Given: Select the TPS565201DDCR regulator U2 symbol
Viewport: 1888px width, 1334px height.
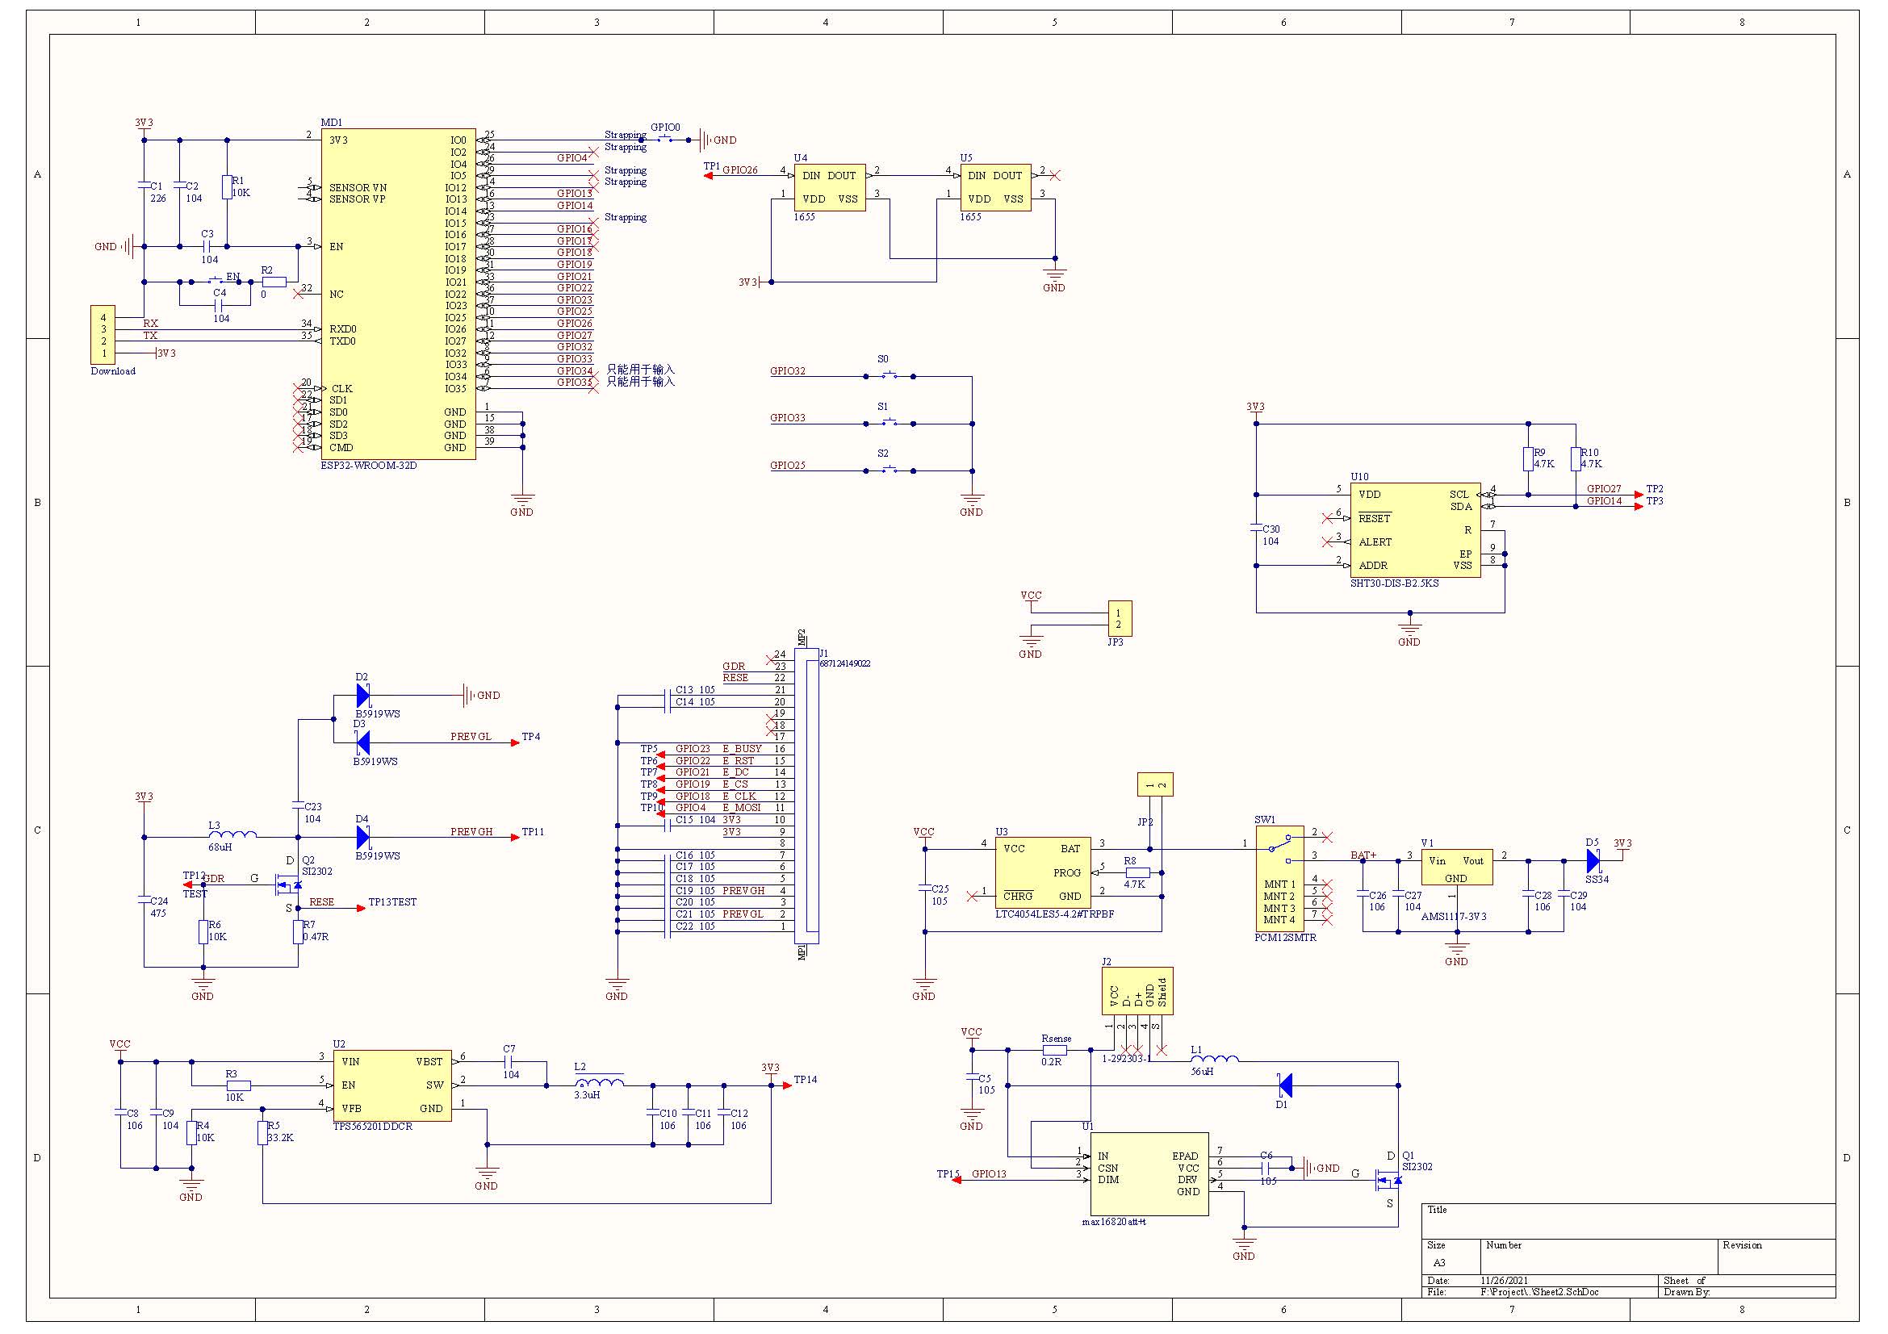Looking at the screenshot, I should pyautogui.click(x=392, y=1085).
